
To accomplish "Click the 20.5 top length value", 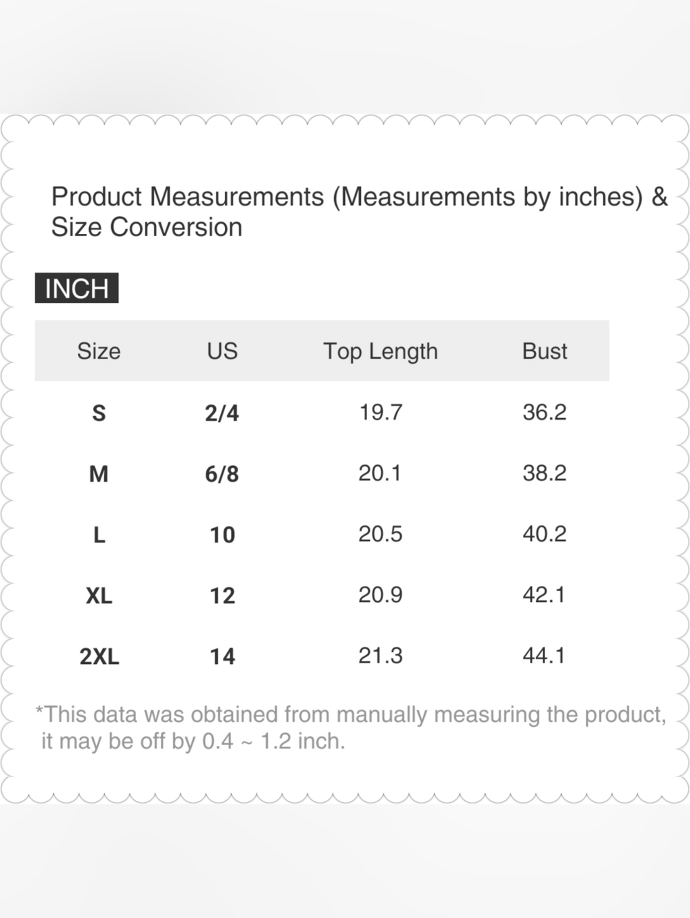I will pos(380,534).
